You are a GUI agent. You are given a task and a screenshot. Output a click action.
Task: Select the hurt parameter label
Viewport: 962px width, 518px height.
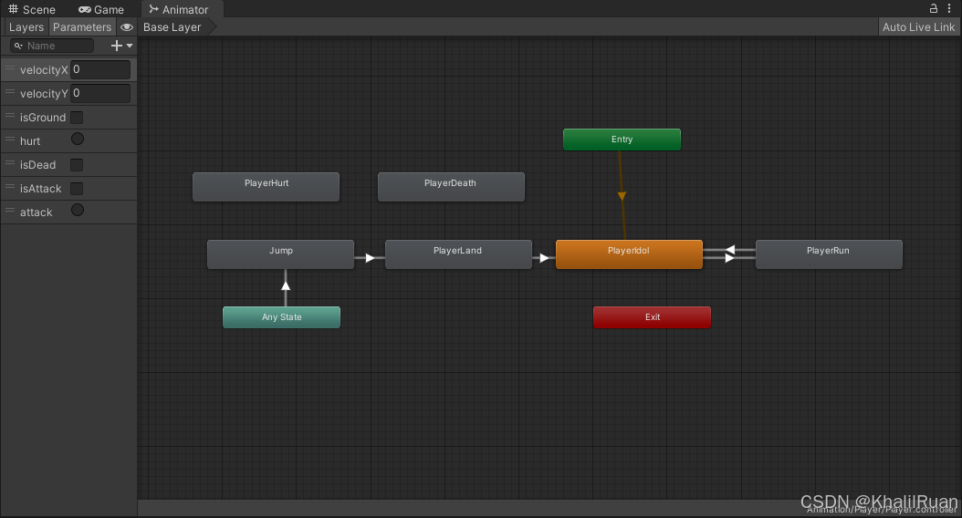pos(30,141)
